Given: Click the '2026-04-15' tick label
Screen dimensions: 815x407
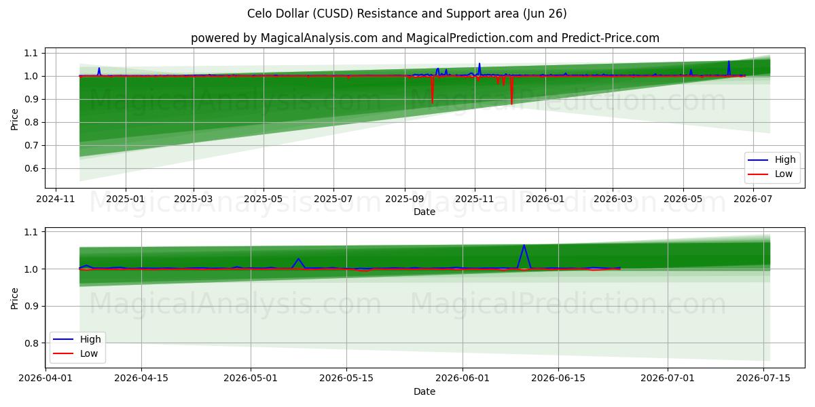Looking at the screenshot, I should 141,378.
